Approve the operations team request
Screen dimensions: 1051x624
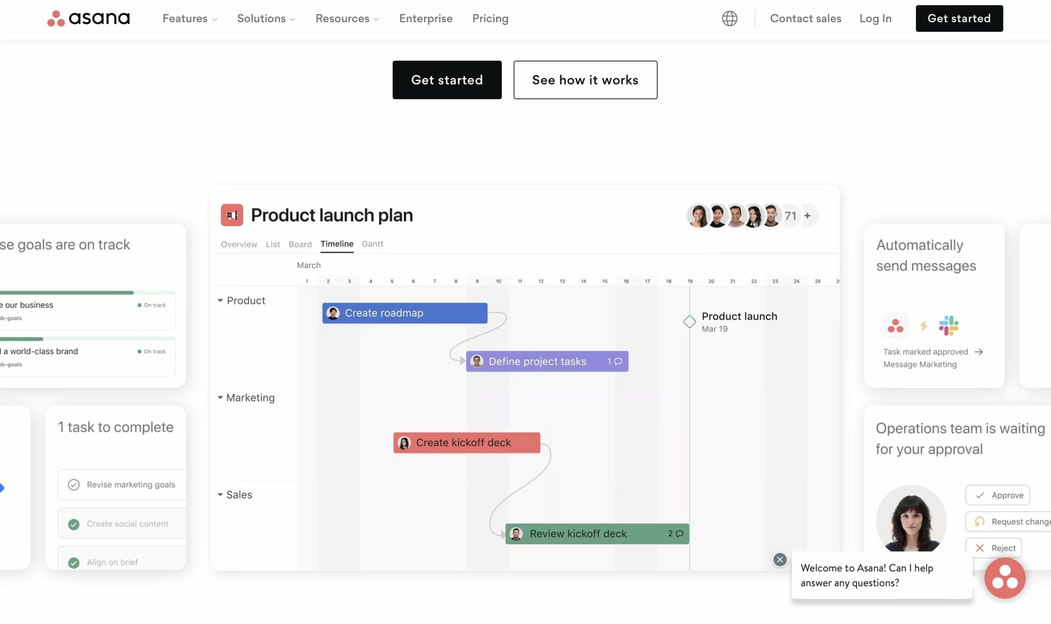coord(998,495)
